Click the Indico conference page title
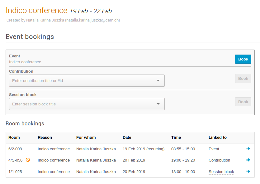This screenshot has height=184, width=260. pyautogui.click(x=36, y=10)
